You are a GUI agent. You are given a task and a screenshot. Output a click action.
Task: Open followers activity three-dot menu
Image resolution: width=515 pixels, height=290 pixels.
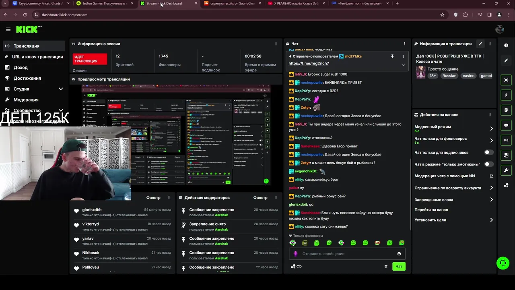tap(169, 198)
